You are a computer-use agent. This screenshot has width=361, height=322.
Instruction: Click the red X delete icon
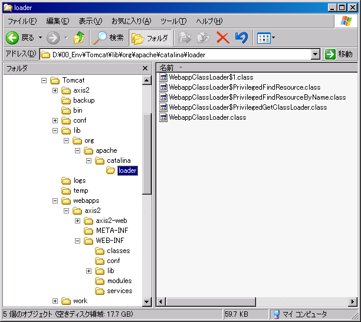222,38
